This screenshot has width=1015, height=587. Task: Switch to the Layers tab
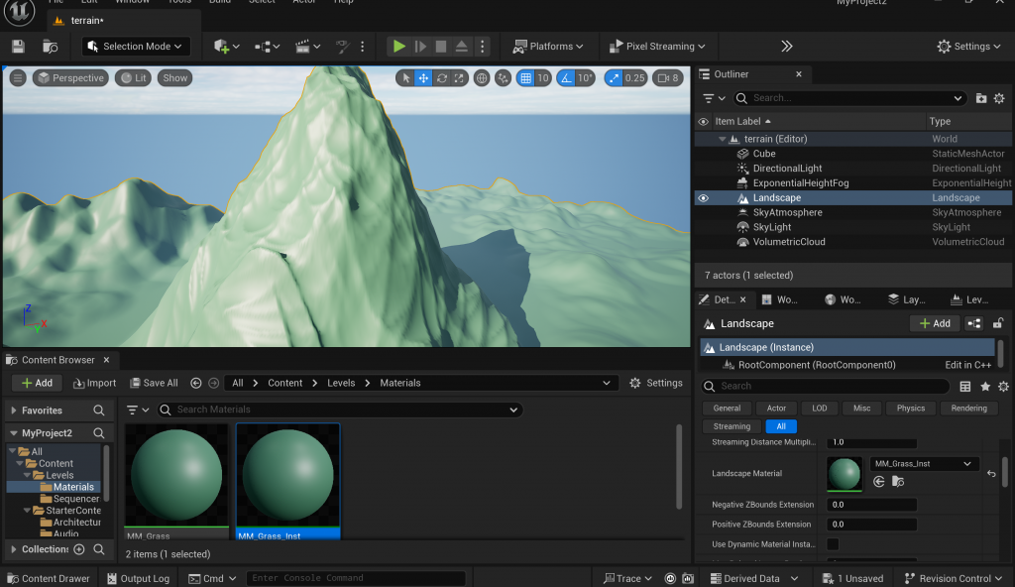(x=906, y=299)
